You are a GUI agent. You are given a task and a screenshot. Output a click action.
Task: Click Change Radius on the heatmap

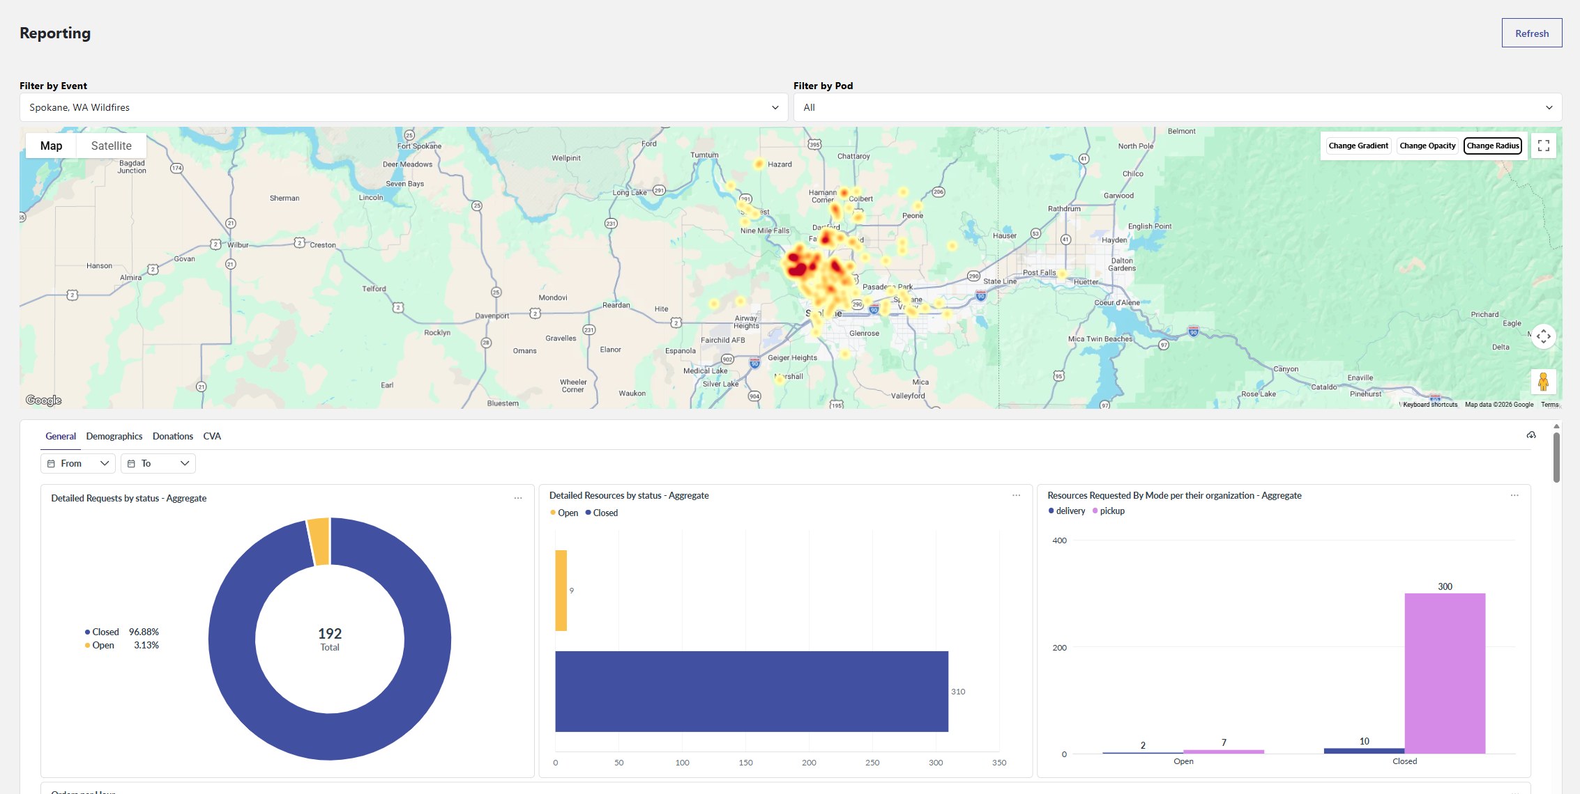[1492, 146]
